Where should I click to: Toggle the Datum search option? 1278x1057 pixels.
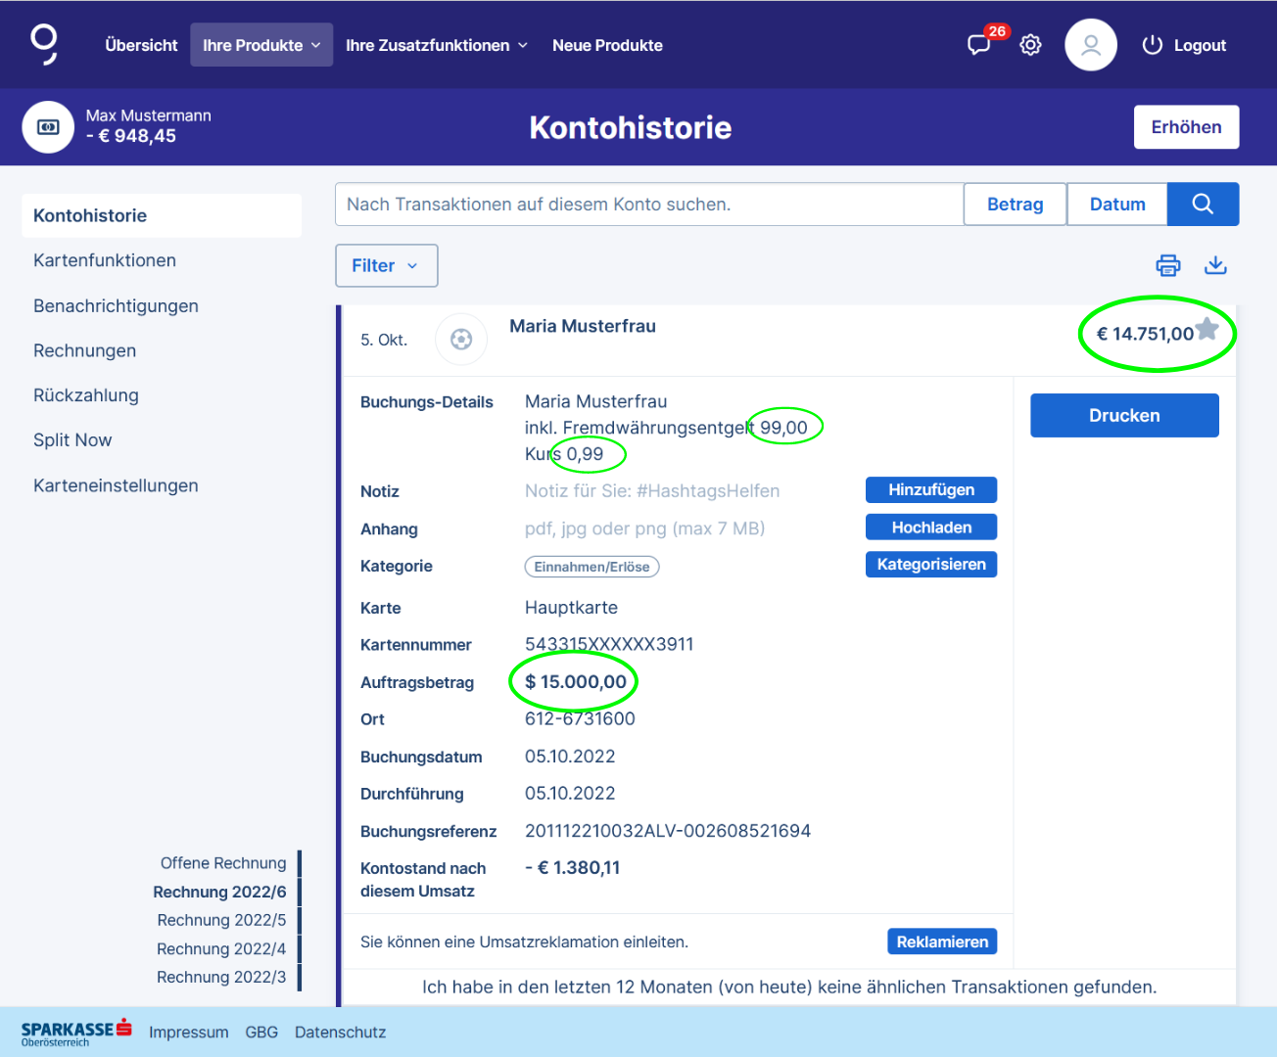pos(1116,205)
